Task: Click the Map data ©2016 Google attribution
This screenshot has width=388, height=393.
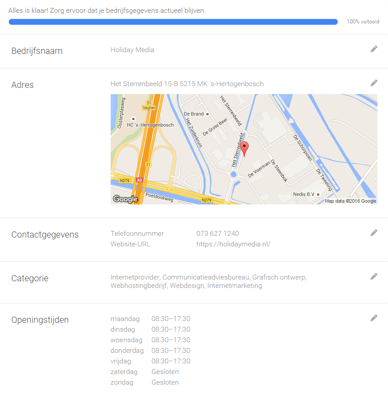Action: [351, 201]
